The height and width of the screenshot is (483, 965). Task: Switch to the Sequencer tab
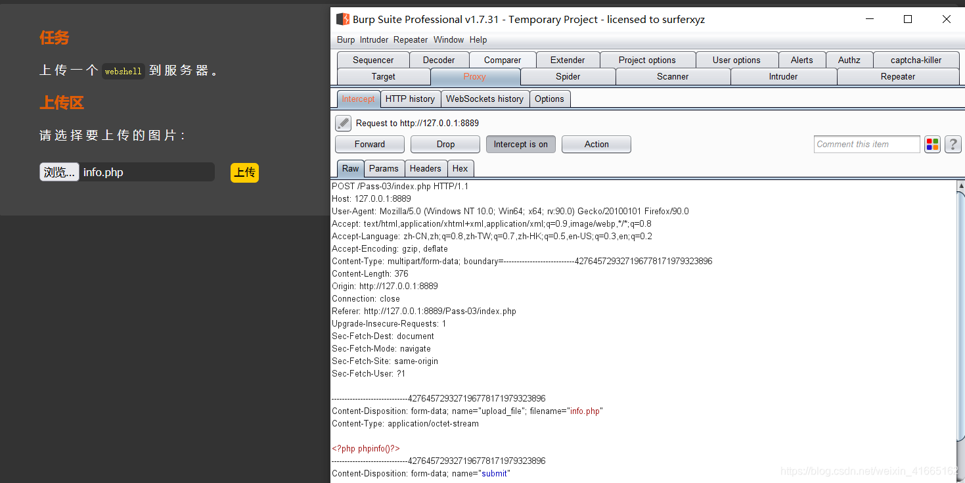click(373, 60)
